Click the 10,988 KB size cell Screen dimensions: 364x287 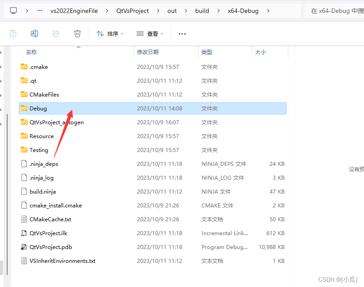point(272,247)
